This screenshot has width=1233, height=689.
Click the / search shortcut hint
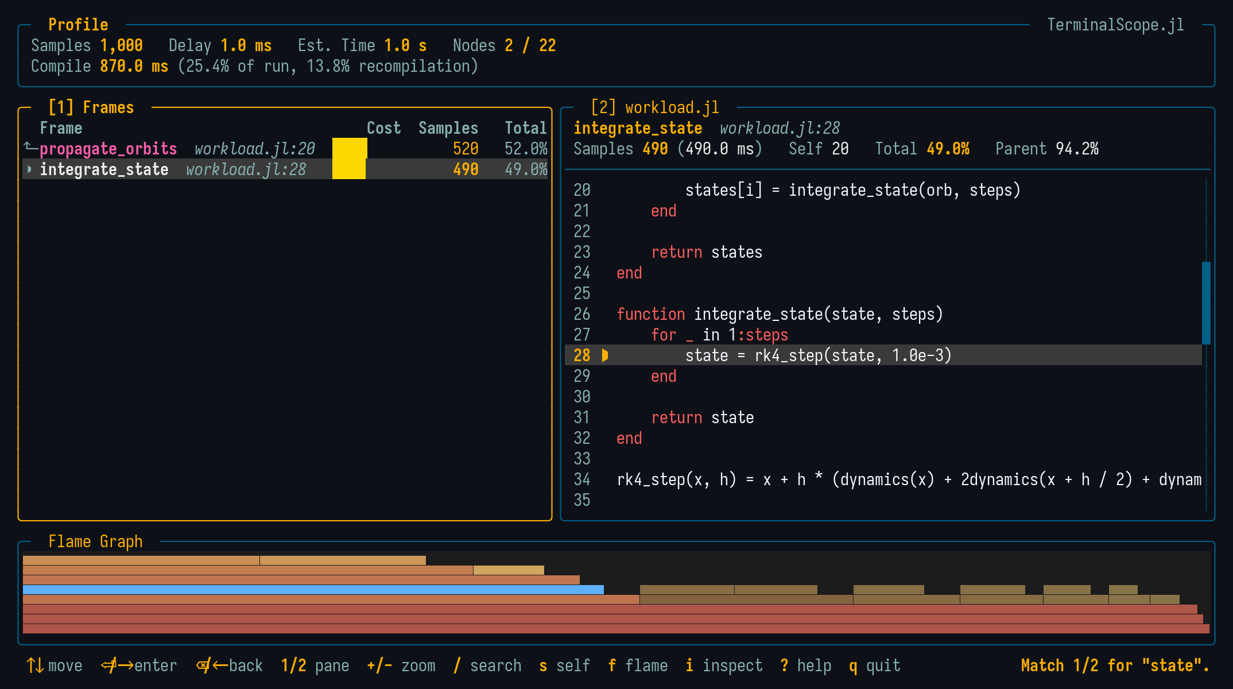487,665
